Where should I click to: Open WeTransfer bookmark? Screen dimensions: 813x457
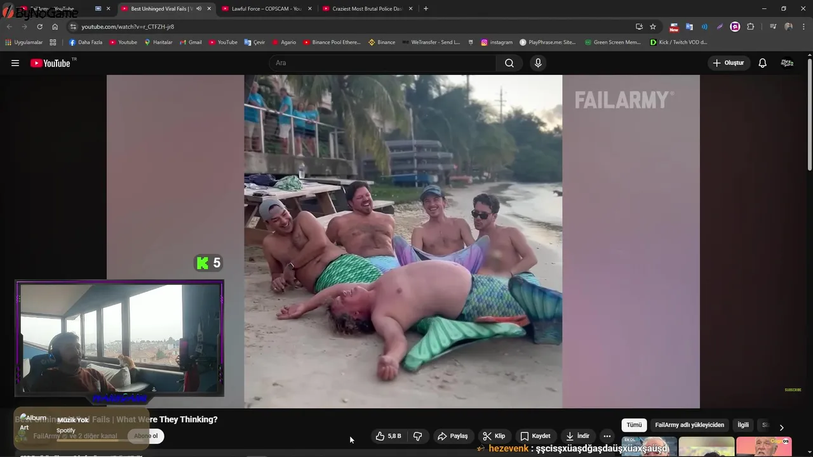431,43
